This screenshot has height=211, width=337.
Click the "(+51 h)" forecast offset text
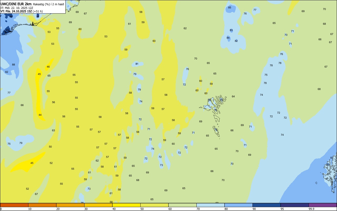coord(38,11)
